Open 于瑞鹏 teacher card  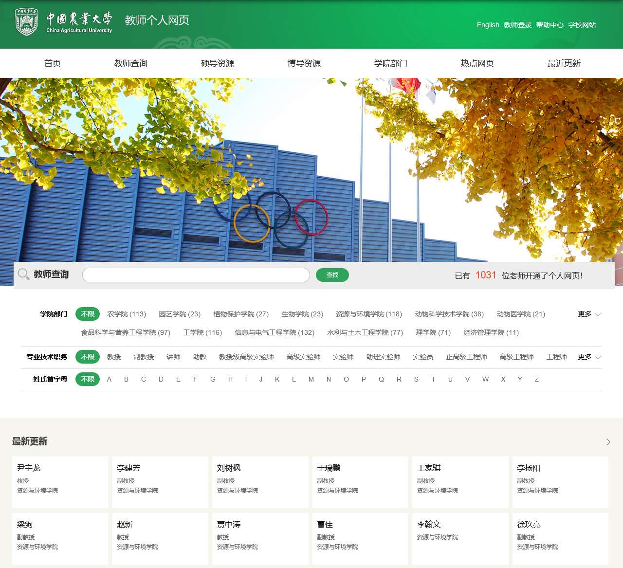(x=360, y=482)
